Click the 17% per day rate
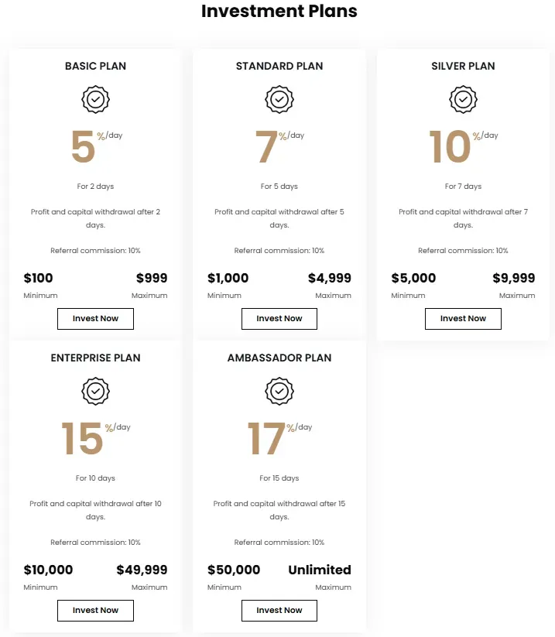 pos(267,439)
